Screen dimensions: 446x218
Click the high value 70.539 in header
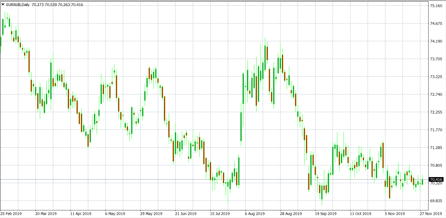pyautogui.click(x=51, y=5)
